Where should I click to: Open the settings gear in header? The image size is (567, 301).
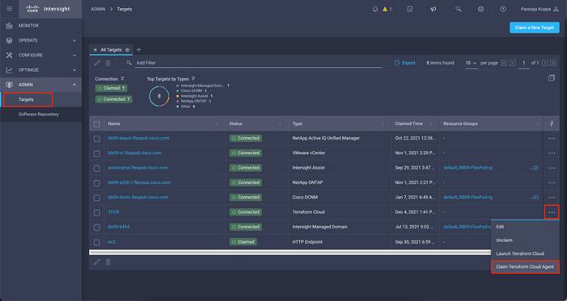(480, 10)
